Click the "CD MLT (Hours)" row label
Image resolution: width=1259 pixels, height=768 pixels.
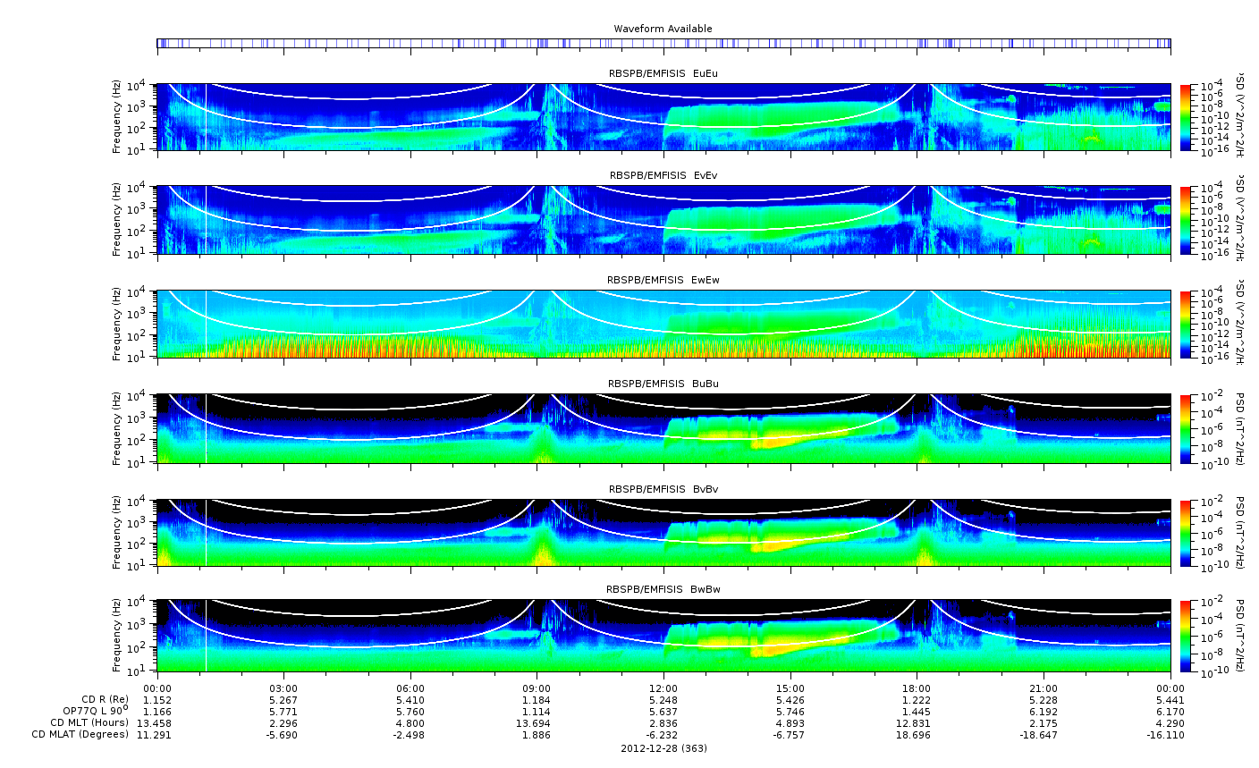click(89, 722)
